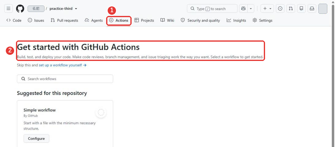
Task: Click the magnifier icon in search bar
Action: pyautogui.click(x=192, y=9)
